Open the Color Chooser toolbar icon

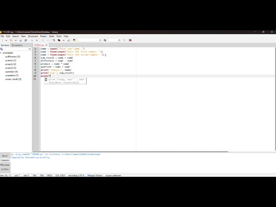[75, 40]
